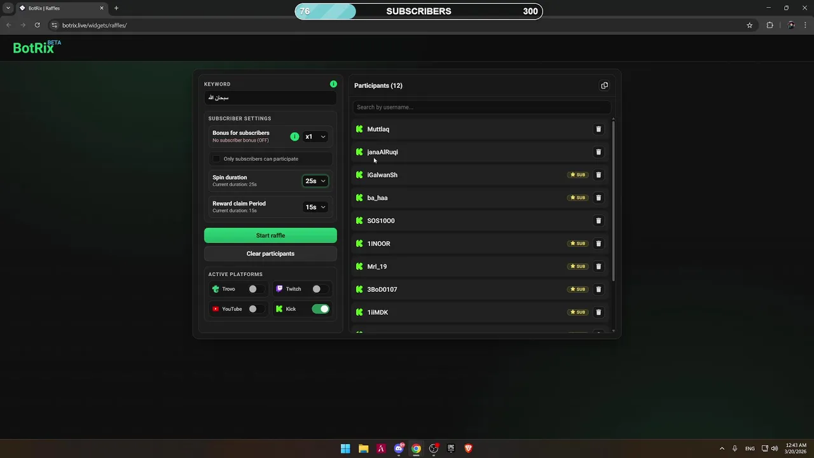Image resolution: width=814 pixels, height=458 pixels.
Task: Open Chrome tab search dropdown arrow
Action: pyautogui.click(x=8, y=8)
